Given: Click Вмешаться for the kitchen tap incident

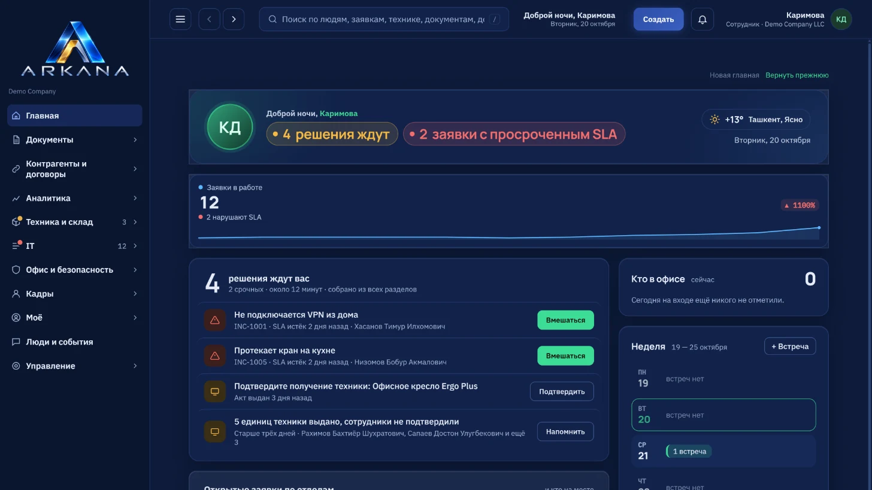Looking at the screenshot, I should point(565,356).
